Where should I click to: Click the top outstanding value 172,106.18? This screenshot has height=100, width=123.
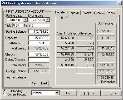[106, 31]
